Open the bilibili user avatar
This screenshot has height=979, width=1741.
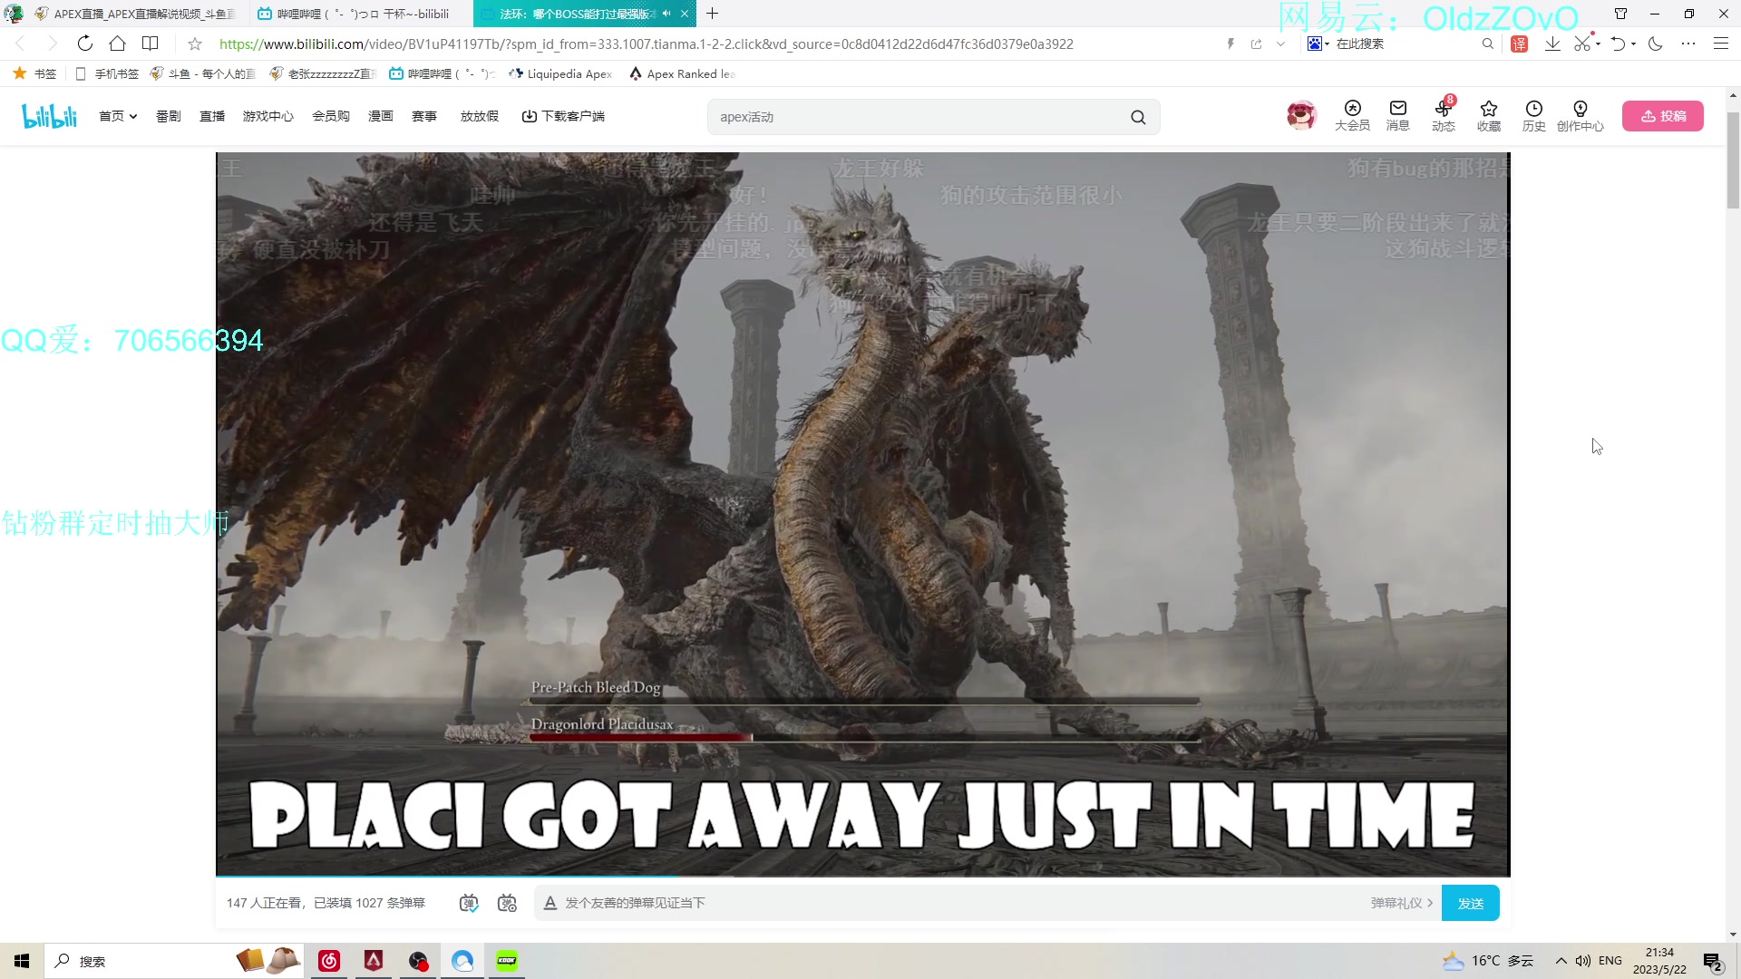1301,115
